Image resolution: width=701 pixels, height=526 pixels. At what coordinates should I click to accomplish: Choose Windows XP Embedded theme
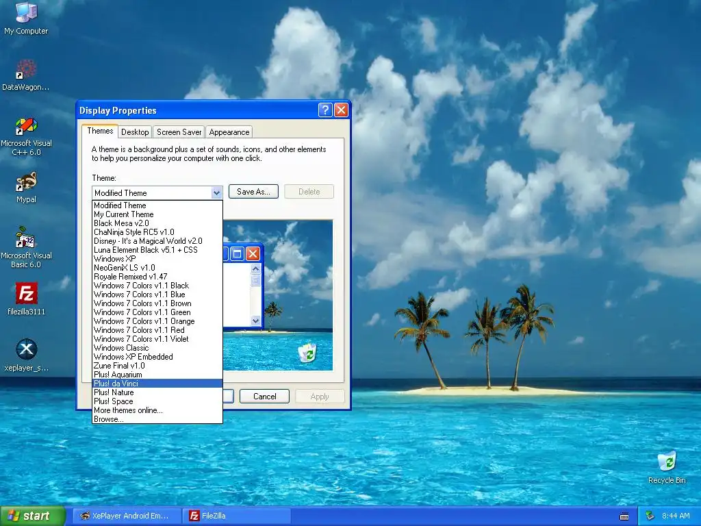157,357
